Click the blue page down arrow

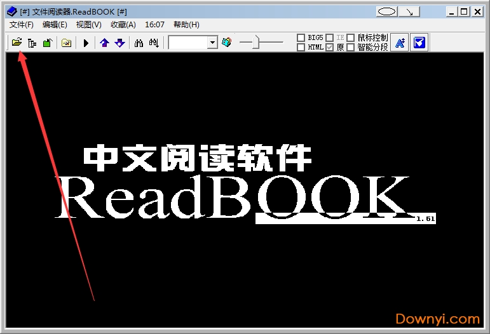point(119,43)
